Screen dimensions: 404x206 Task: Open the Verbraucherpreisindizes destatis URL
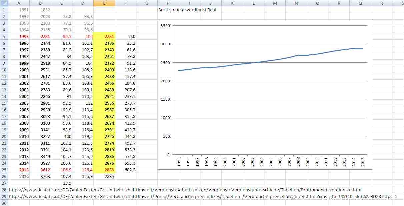click(x=203, y=196)
